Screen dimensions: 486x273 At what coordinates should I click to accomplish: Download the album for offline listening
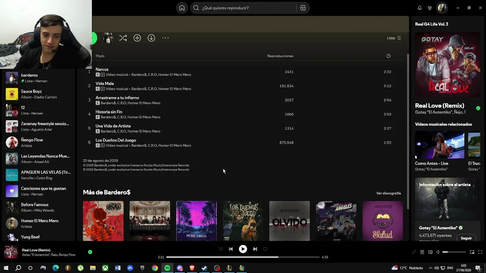(151, 38)
